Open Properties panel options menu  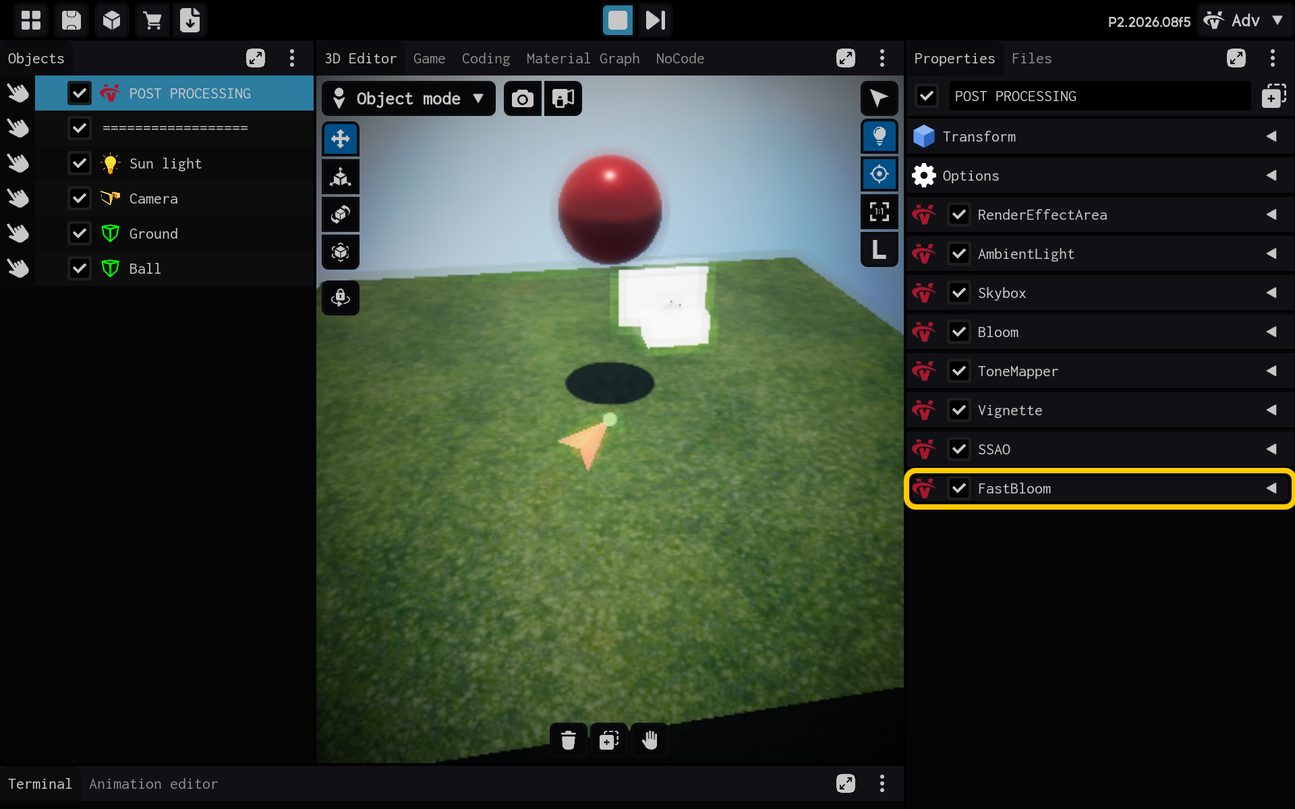point(1273,58)
